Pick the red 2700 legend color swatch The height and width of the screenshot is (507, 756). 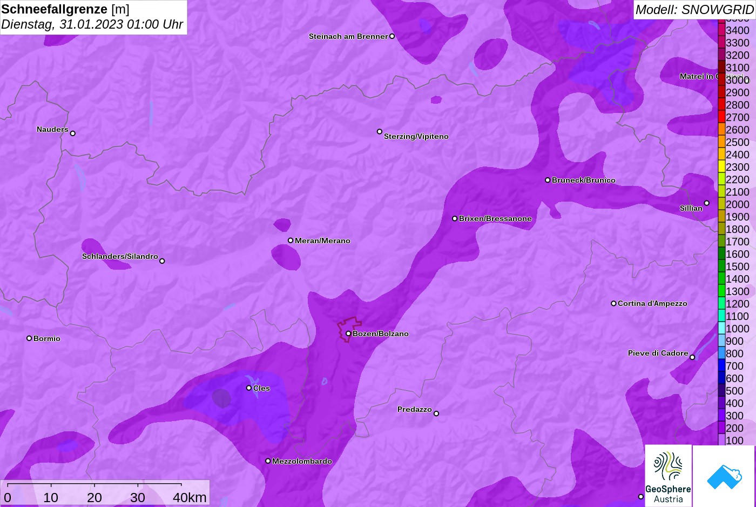721,117
